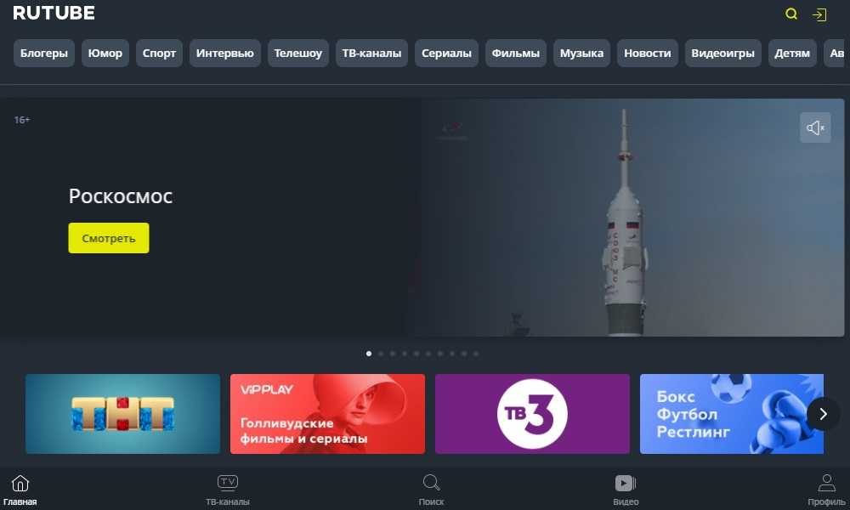Open ТВ-каналы in bottom navigation
The height and width of the screenshot is (510, 850).
228,490
